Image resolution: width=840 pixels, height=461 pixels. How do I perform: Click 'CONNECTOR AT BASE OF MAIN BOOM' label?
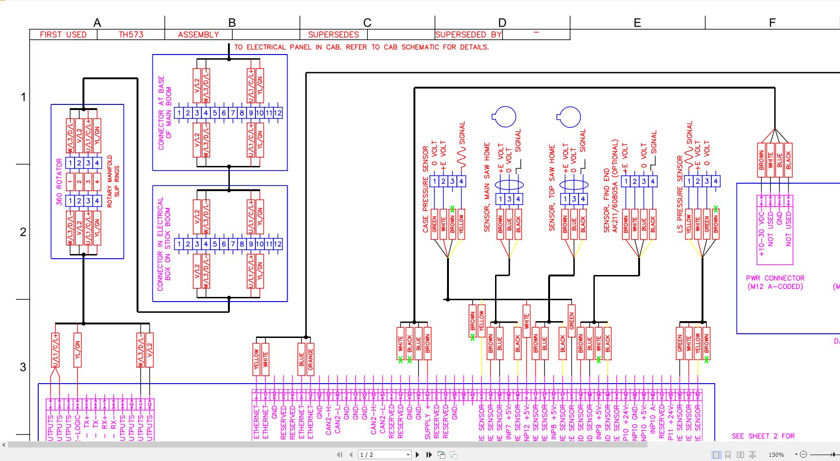click(165, 113)
